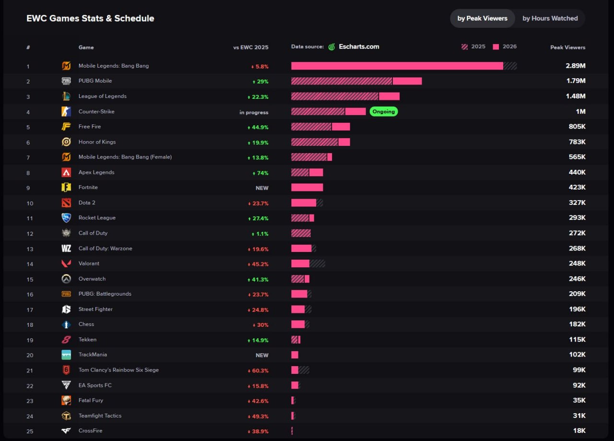Switch to the by Hours Watched view
614x441 pixels.
click(x=550, y=18)
